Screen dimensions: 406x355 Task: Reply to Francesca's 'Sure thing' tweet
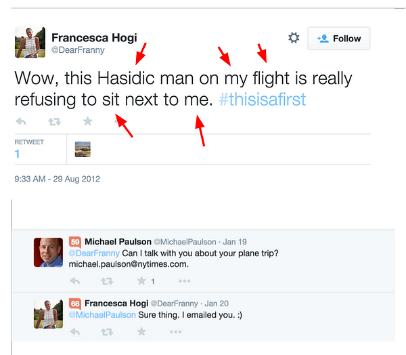click(x=75, y=332)
